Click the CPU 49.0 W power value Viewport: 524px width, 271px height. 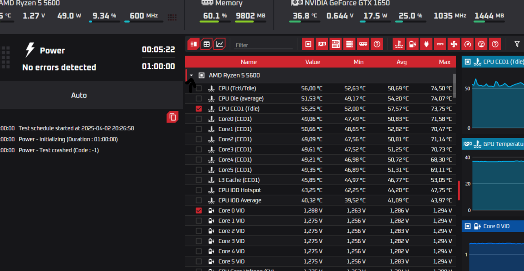(x=69, y=16)
